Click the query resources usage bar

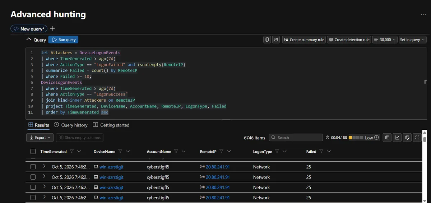click(356, 138)
